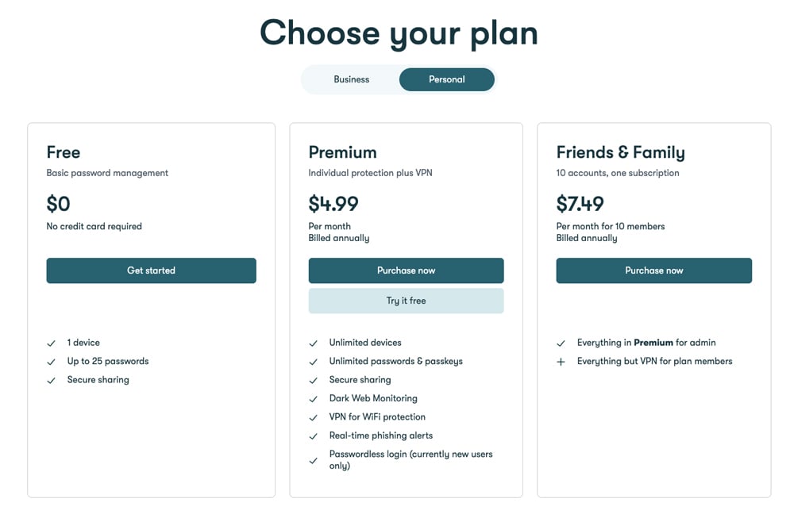Click plus icon beside "Everything but VPN"
Image resolution: width=794 pixels, height=510 pixels.
[x=561, y=362]
